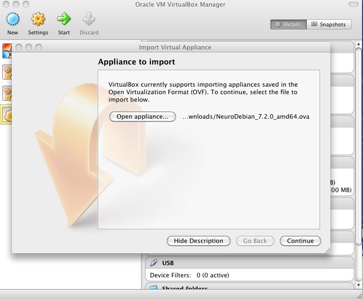This screenshot has width=363, height=299.
Task: Click scroll up arrow in details pane
Action: tap(358, 44)
